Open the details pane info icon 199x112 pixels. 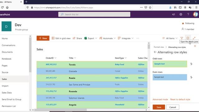tap(188, 38)
